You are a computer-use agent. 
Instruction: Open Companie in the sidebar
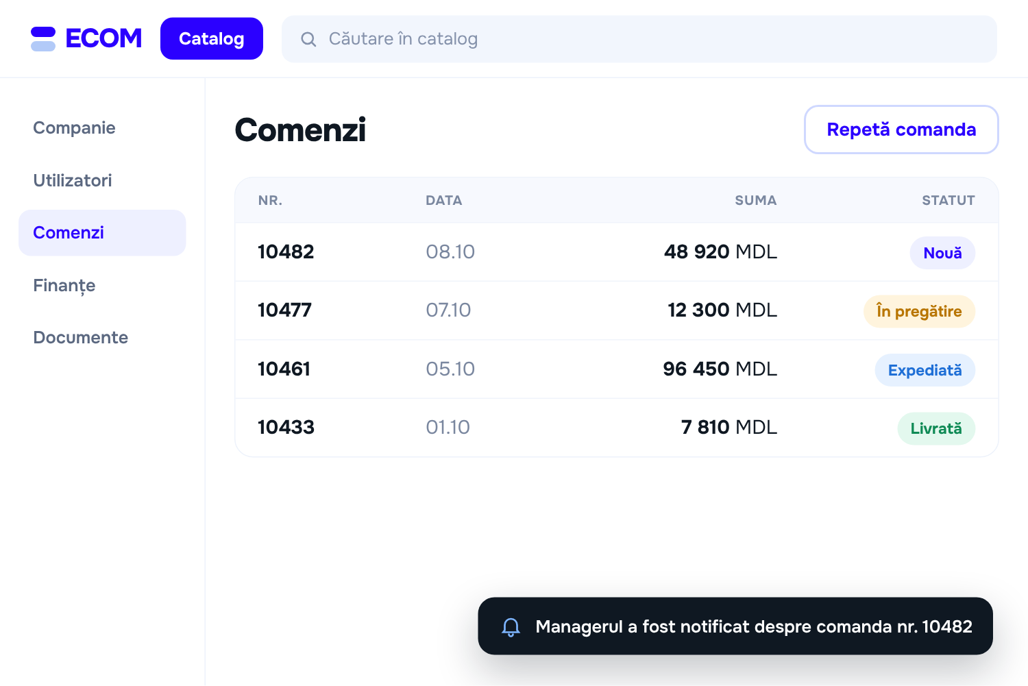(x=102, y=128)
